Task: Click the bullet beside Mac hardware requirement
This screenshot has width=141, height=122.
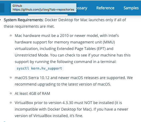Action: point(11,36)
